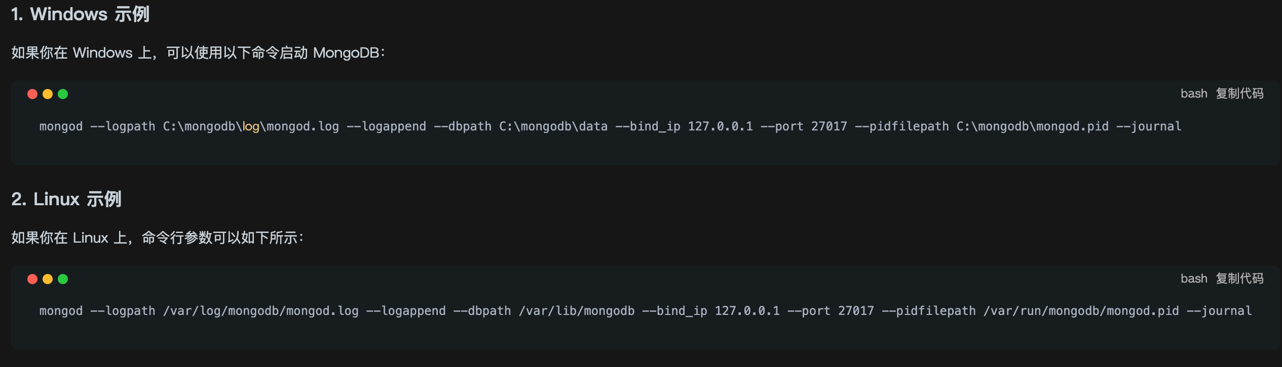Copy the Linux mongod command with 复制代码
Viewport: 1282px width, 367px height.
(x=1239, y=279)
